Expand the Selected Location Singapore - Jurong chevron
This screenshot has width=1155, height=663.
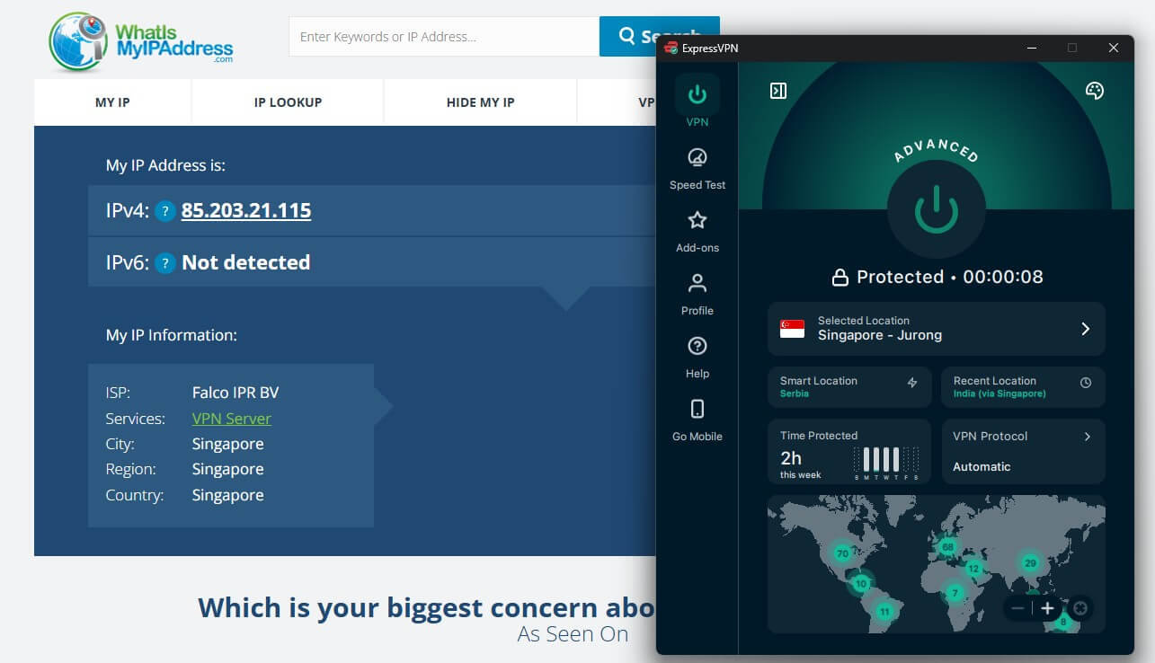point(1085,329)
